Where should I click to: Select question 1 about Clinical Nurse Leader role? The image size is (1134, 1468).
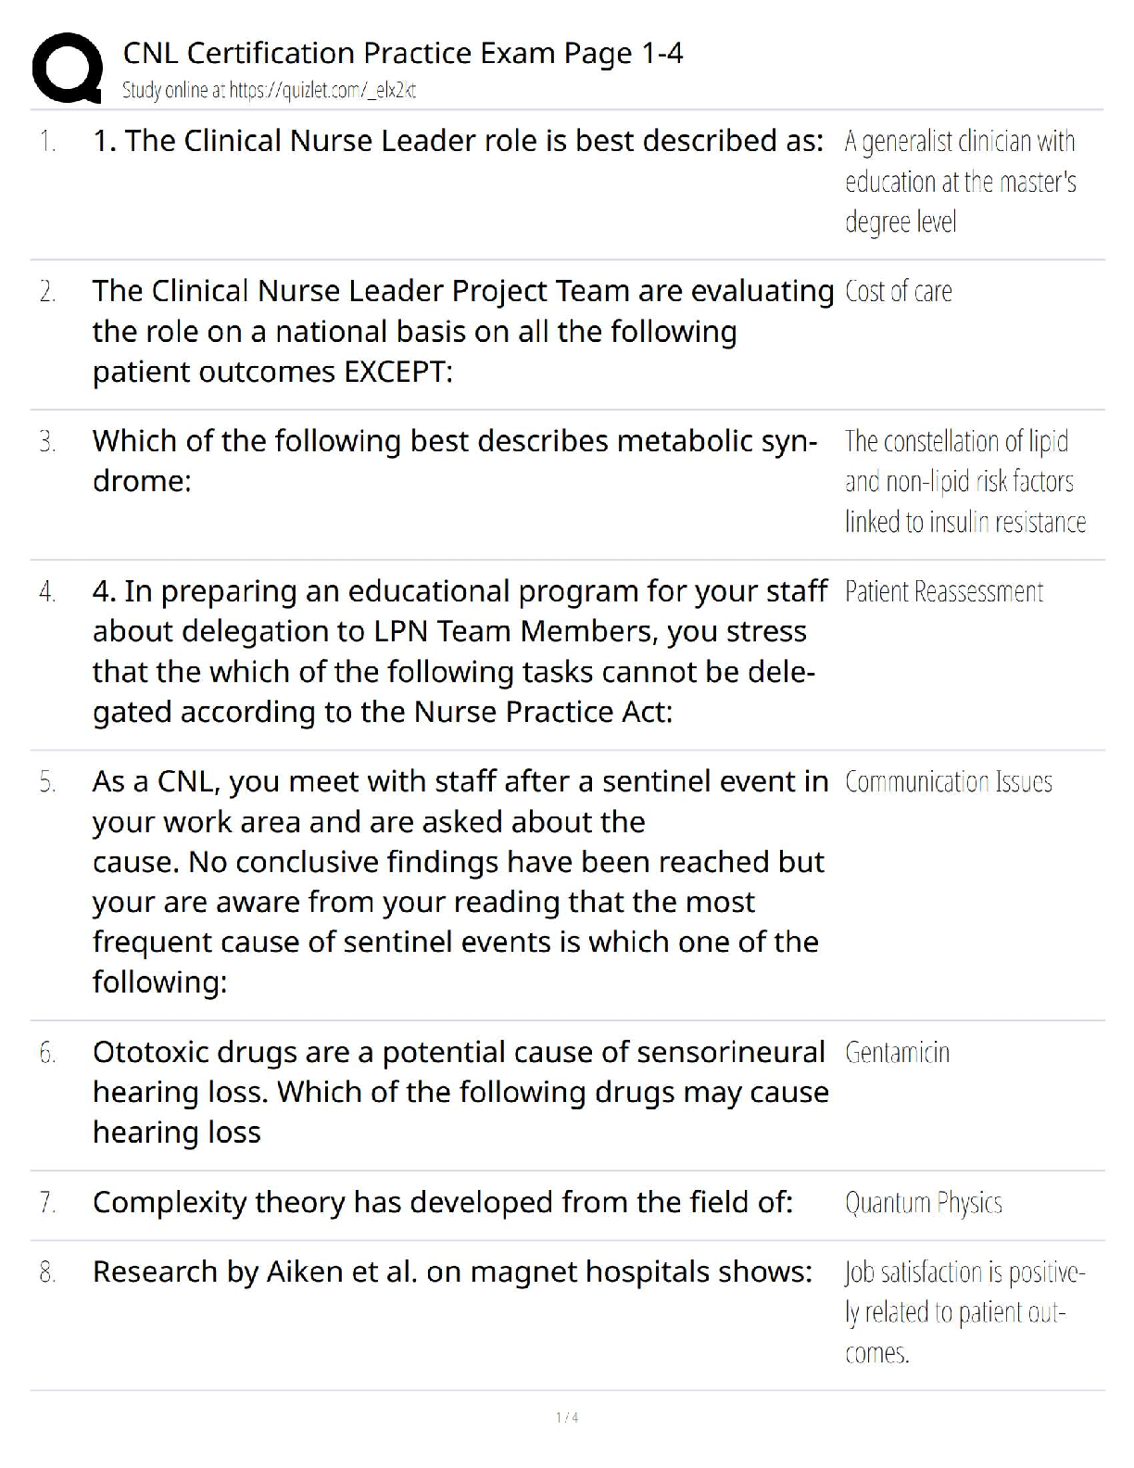coord(458,141)
